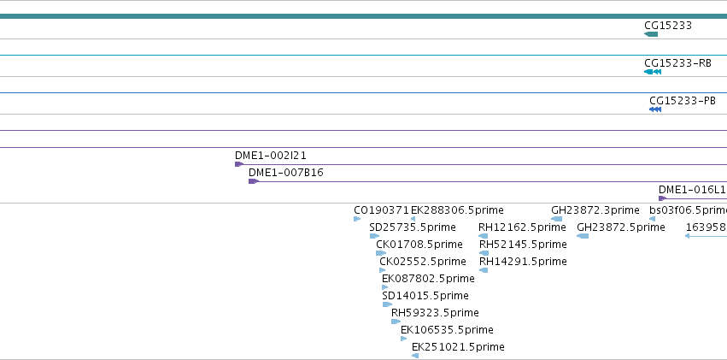Click the RH12162.5prime label text
Image resolution: width=727 pixels, height=360 pixels.
tap(522, 227)
